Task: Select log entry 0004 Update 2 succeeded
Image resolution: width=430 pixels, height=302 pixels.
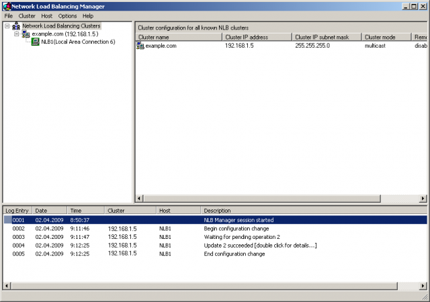Action: (215, 245)
